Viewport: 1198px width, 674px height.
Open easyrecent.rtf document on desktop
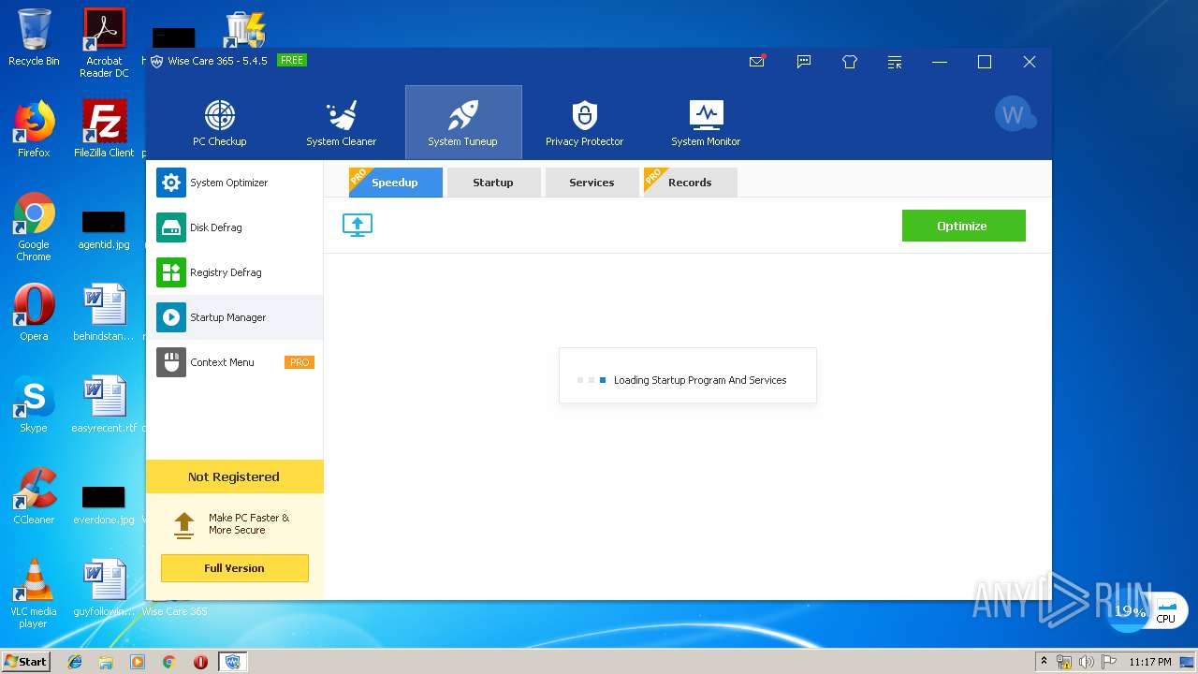pos(104,405)
